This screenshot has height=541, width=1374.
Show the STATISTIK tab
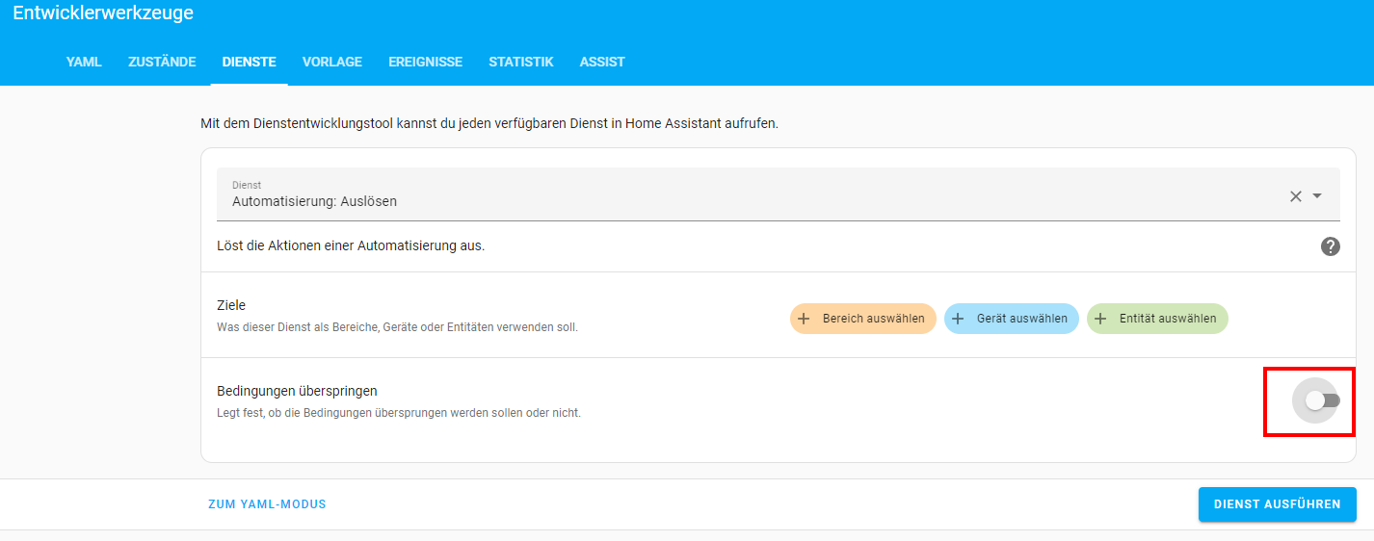[x=520, y=62]
